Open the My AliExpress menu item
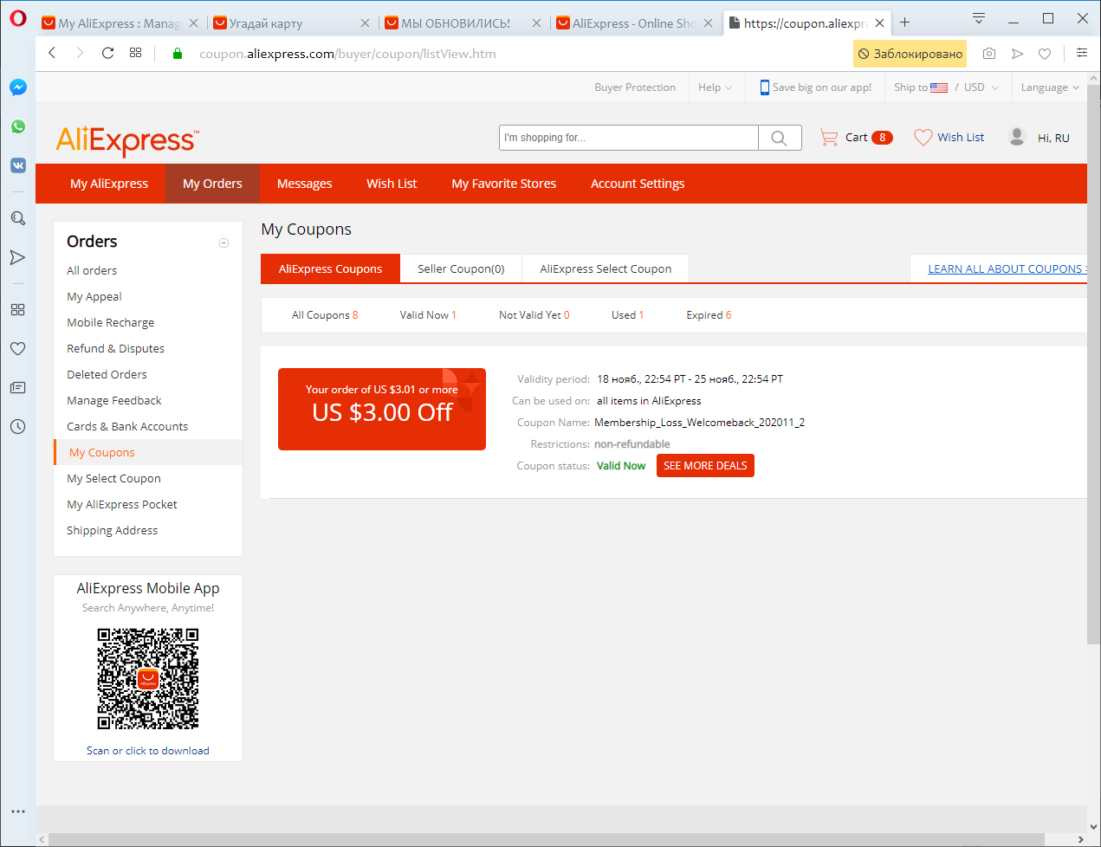1101x847 pixels. point(109,184)
